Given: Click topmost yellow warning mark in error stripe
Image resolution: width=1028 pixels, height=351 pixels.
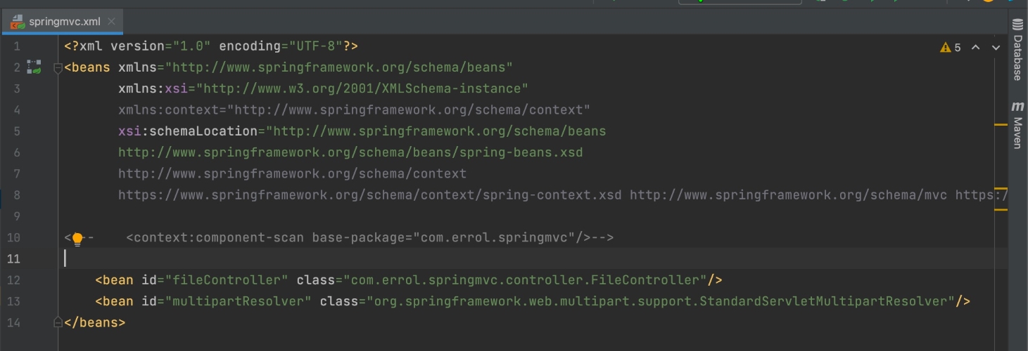Looking at the screenshot, I should click(1001, 125).
